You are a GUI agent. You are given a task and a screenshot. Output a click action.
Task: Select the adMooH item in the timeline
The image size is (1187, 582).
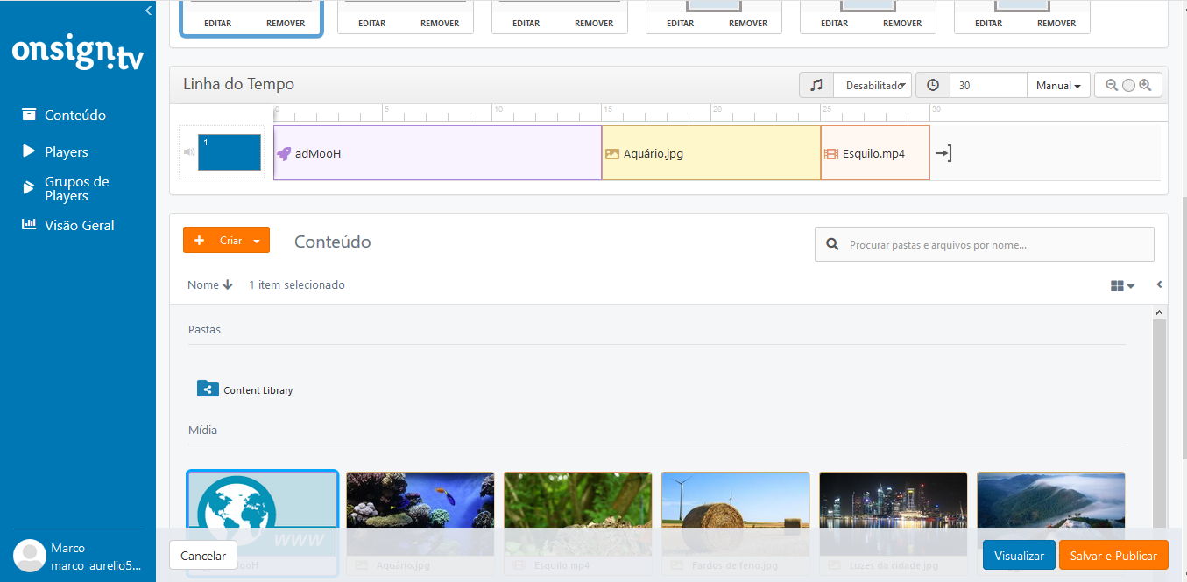point(437,153)
